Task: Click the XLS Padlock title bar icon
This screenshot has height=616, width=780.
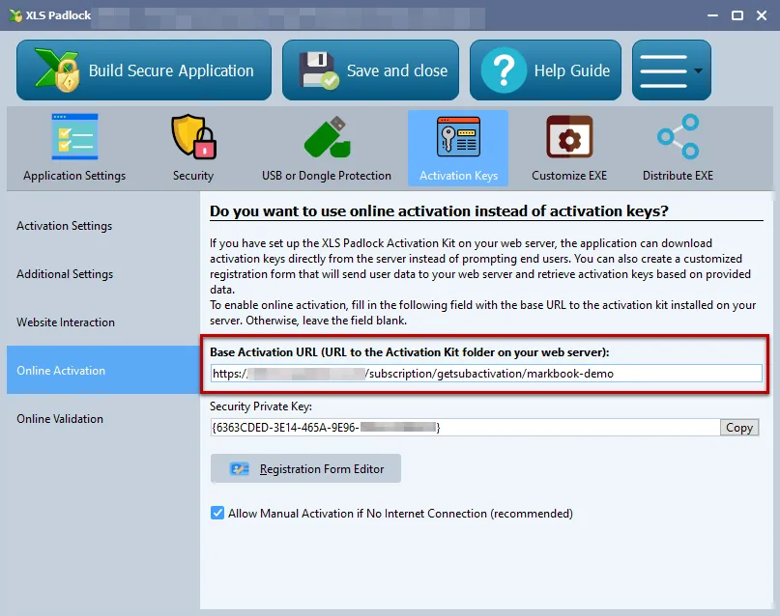Action: pyautogui.click(x=15, y=15)
